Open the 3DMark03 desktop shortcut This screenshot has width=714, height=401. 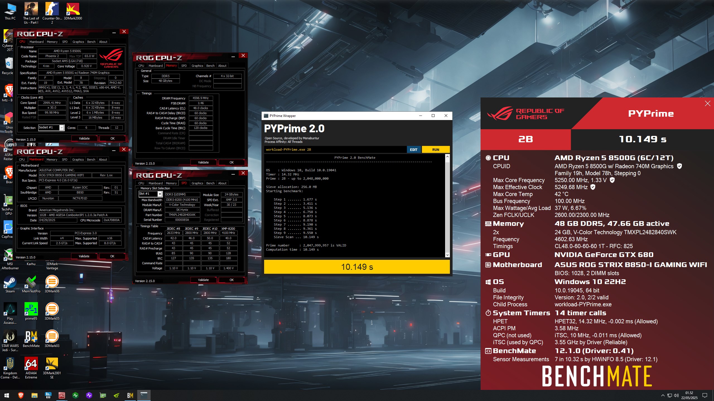(52, 339)
